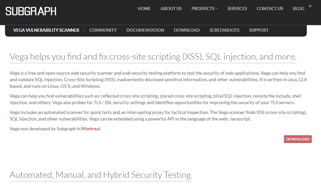Follow the Montreal hyperlink
This screenshot has height=184, width=321.
91,129
